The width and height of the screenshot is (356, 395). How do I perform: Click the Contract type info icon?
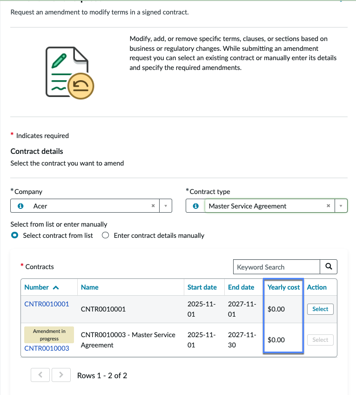point(195,206)
